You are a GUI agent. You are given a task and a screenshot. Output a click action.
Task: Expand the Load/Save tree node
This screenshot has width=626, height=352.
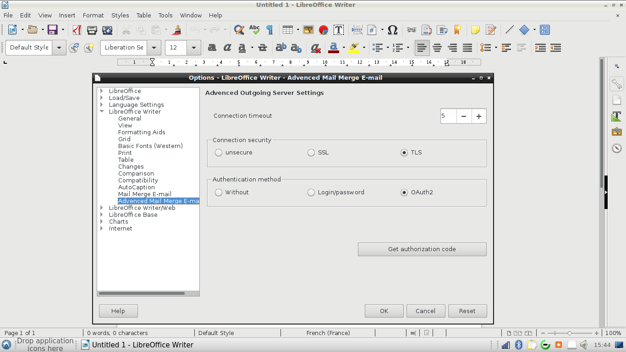pos(102,98)
